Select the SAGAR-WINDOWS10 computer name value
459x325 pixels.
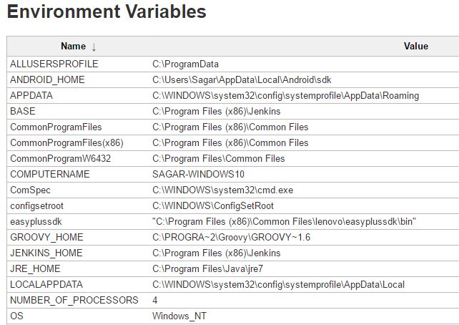198,174
